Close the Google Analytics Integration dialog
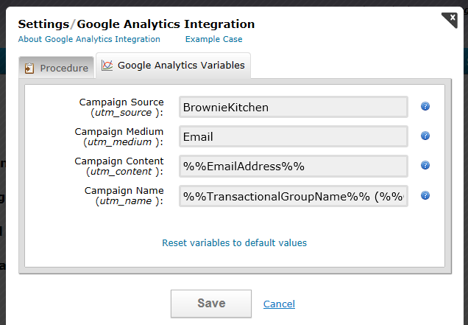Screen dimensions: 468x325 [449, 20]
